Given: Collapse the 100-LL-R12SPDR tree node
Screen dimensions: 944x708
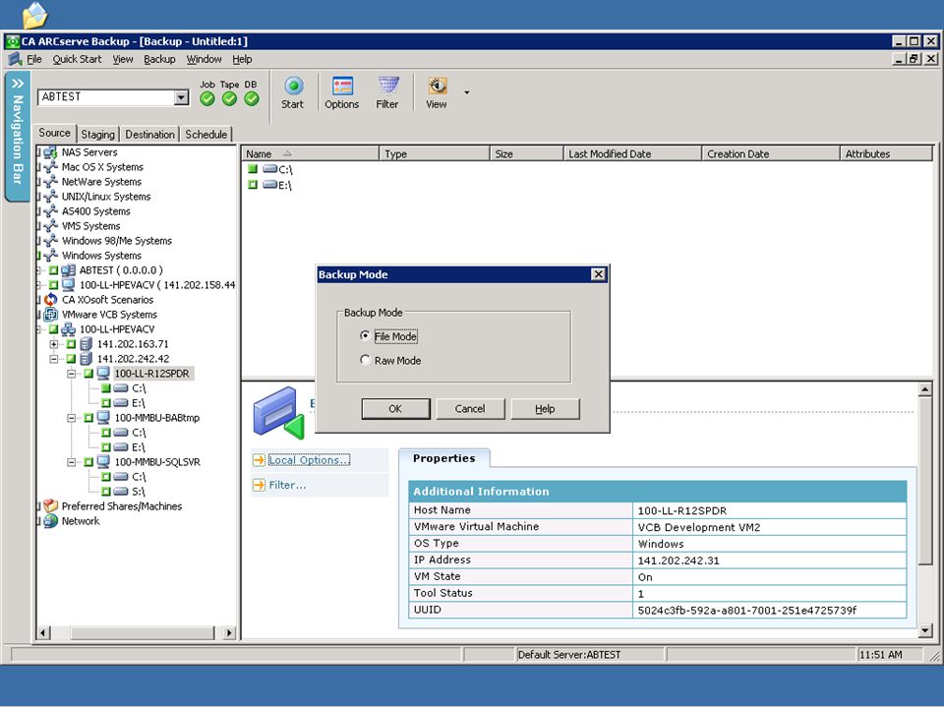Looking at the screenshot, I should [x=71, y=374].
